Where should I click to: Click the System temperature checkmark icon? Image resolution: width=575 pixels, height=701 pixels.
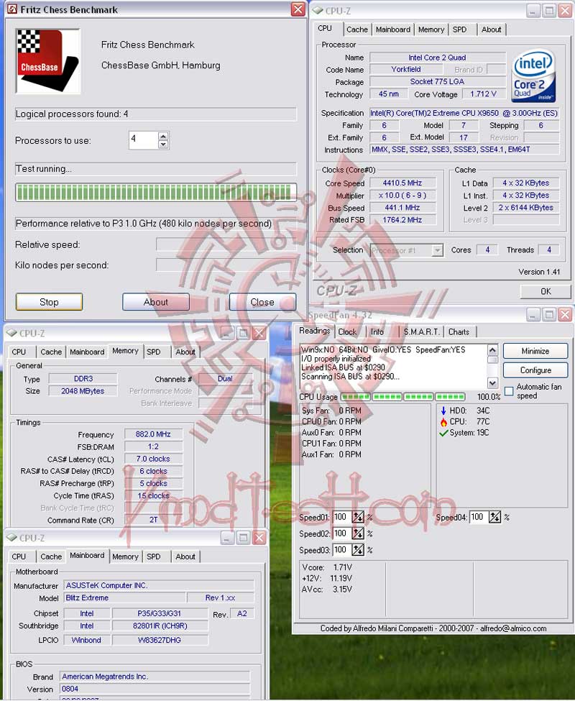click(x=443, y=433)
